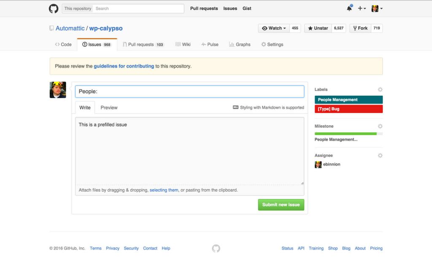Submit new issue button
The image size is (432, 270).
click(x=281, y=205)
